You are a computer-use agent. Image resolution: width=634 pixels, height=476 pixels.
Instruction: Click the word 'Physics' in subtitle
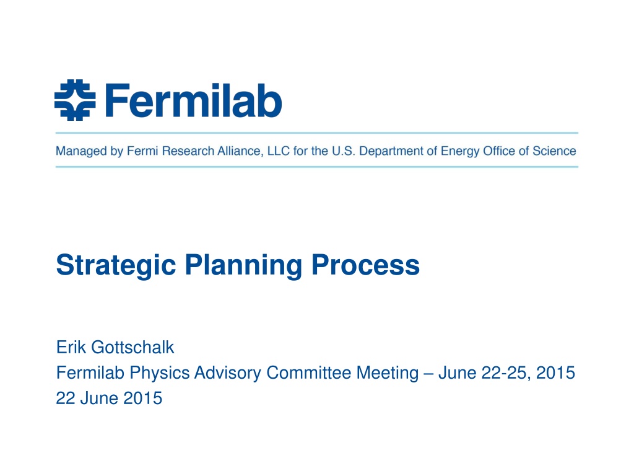tap(160, 373)
